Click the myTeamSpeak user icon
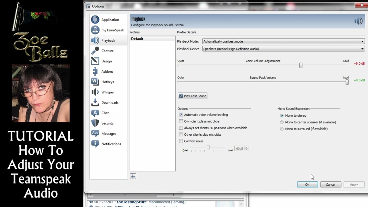368x207 pixels. coord(95,30)
